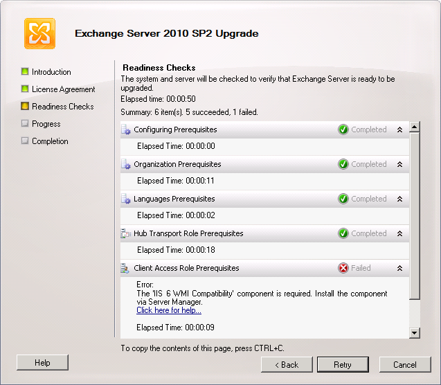This screenshot has height=385, width=441.
Task: Click the CTRL+C copy hint text
Action: 202,348
